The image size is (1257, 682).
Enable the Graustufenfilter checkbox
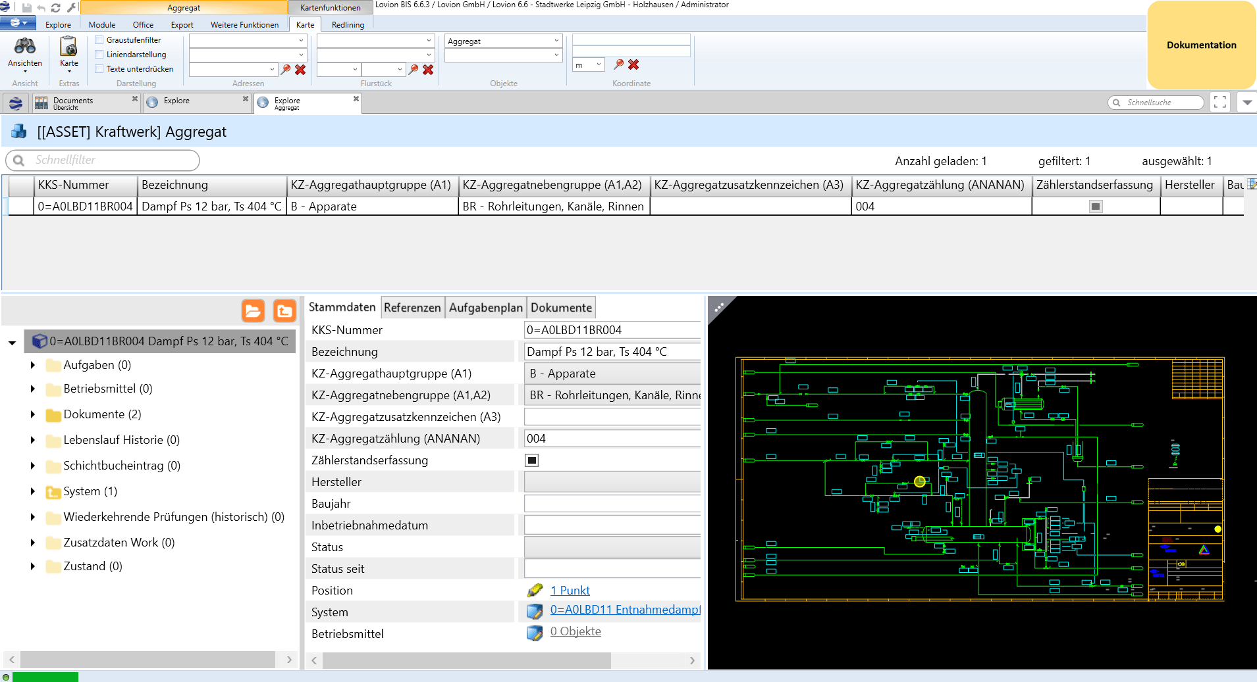(x=99, y=40)
